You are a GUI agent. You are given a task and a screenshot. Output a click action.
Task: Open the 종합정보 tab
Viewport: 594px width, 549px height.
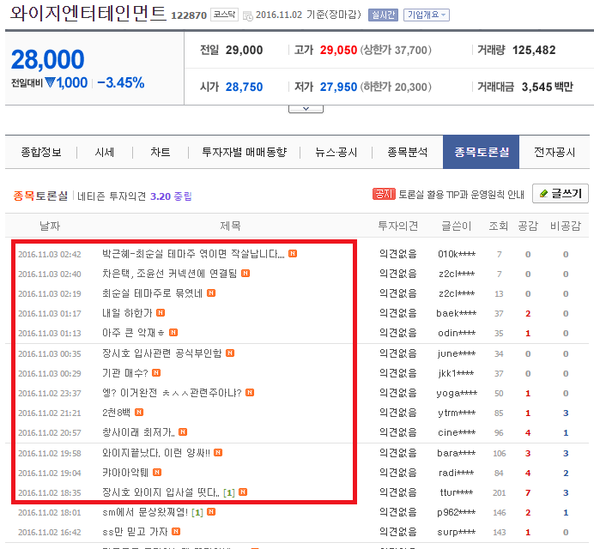click(x=41, y=152)
